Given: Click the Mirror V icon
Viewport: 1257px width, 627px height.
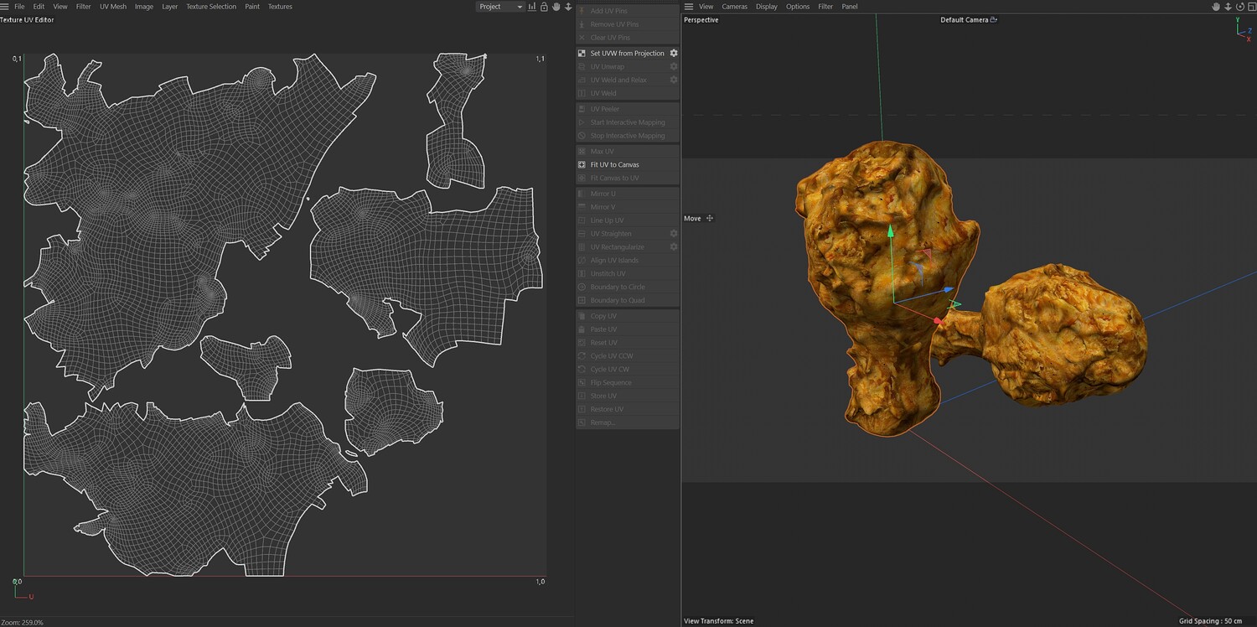Looking at the screenshot, I should (582, 207).
